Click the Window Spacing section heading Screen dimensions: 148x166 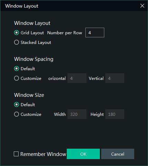pos(34,59)
